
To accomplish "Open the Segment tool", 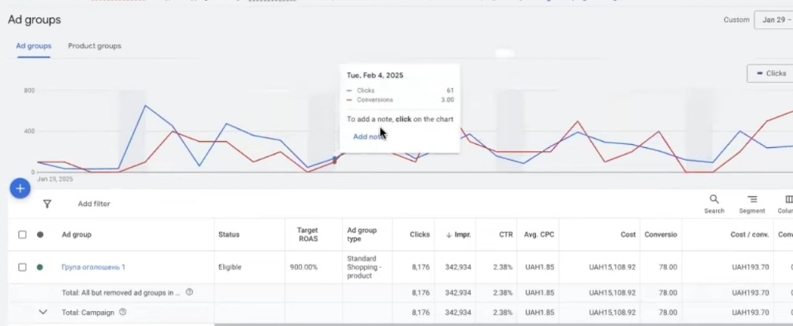I will pyautogui.click(x=752, y=204).
